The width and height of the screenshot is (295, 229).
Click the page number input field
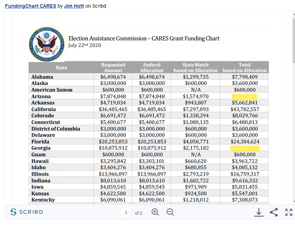click(x=126, y=212)
